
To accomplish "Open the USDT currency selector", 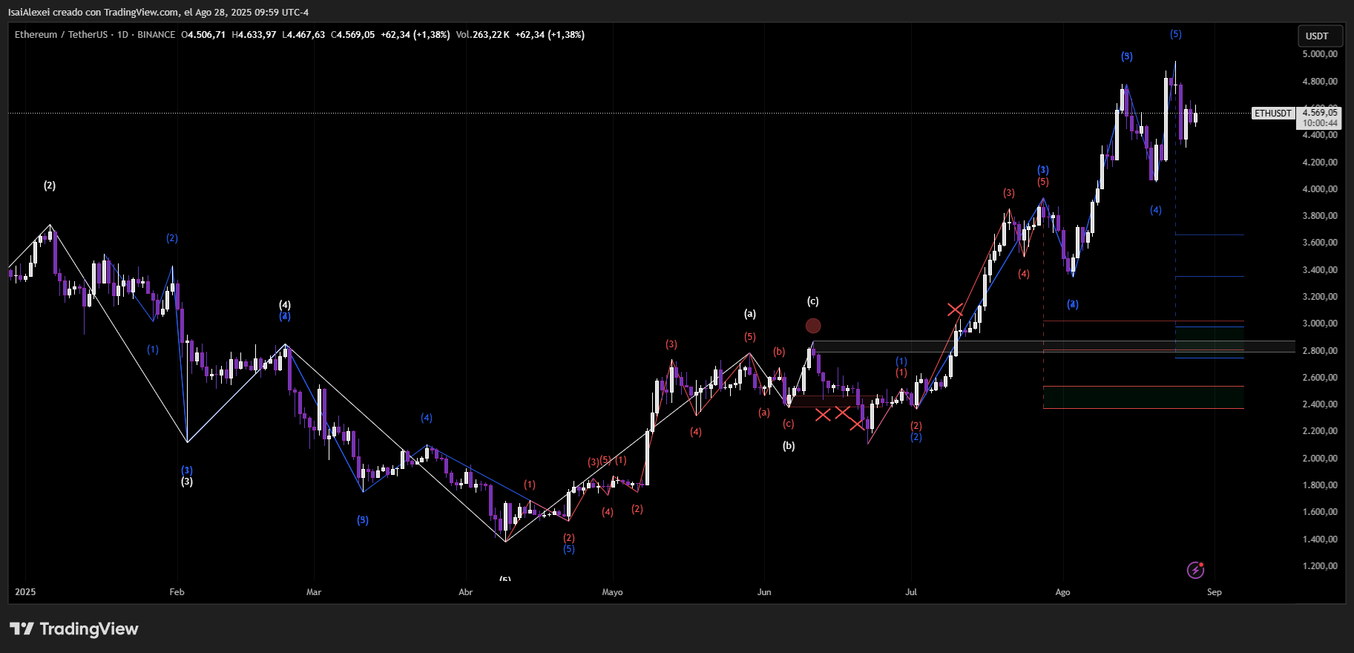I will pyautogui.click(x=1317, y=36).
